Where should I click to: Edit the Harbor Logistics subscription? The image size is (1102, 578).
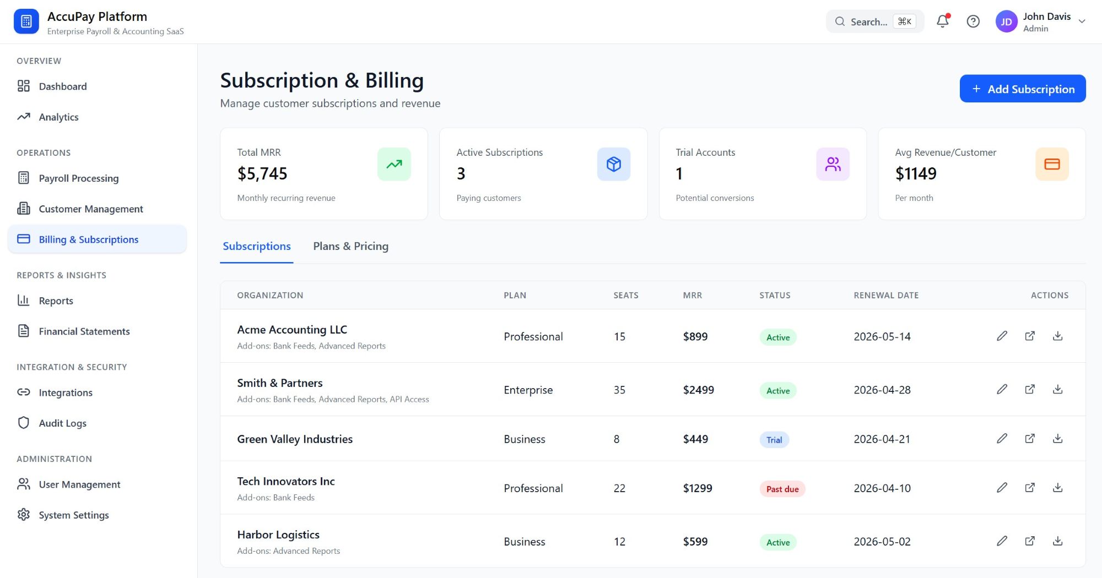pyautogui.click(x=1002, y=541)
